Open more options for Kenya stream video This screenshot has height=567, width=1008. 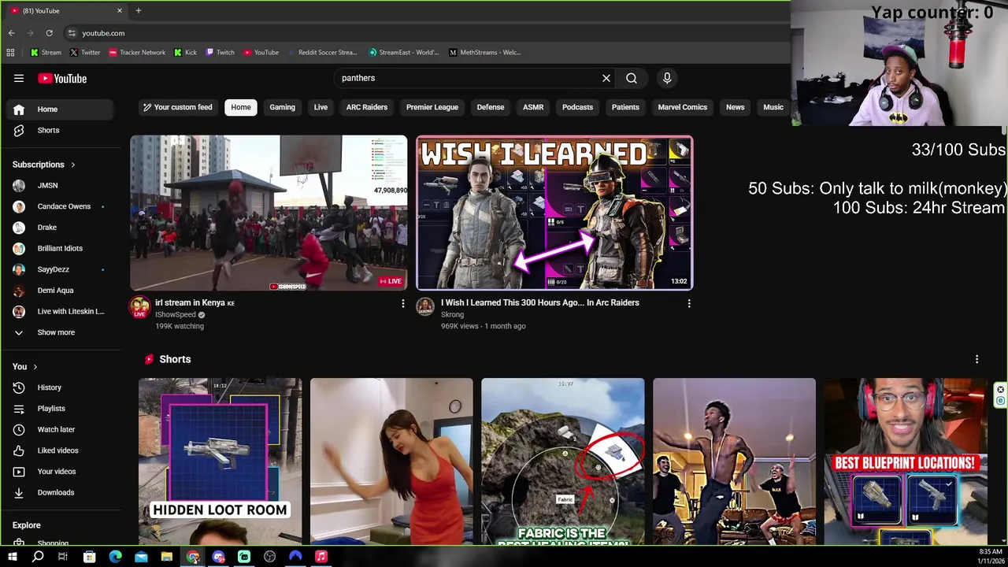402,303
